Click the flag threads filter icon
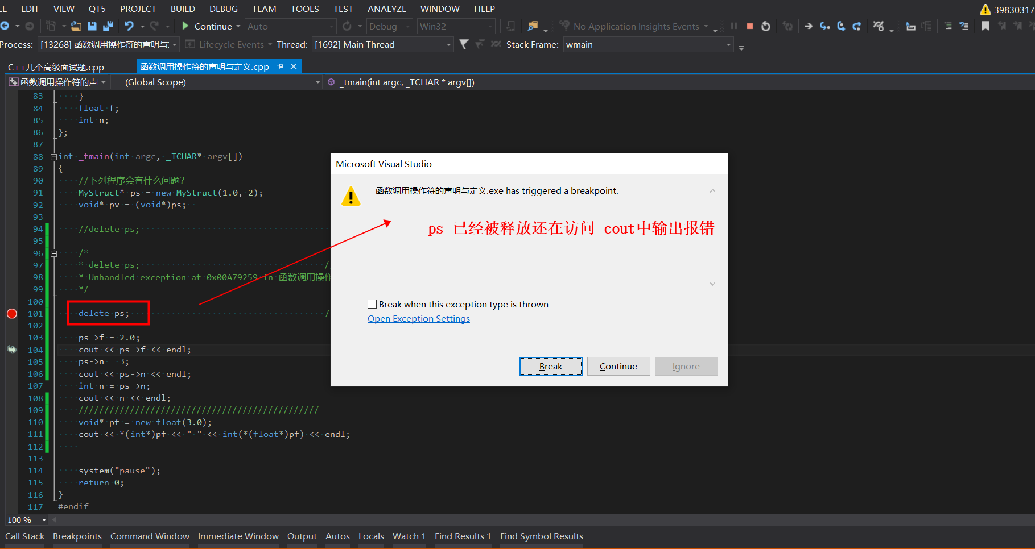 (464, 44)
